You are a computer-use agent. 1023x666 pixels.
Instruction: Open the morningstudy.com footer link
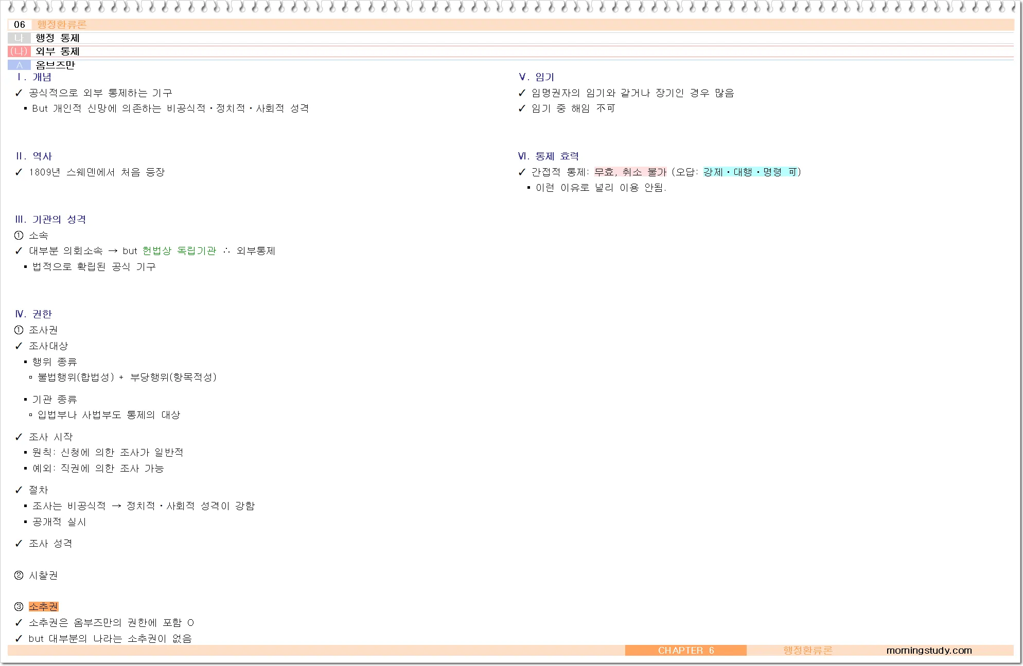(929, 651)
